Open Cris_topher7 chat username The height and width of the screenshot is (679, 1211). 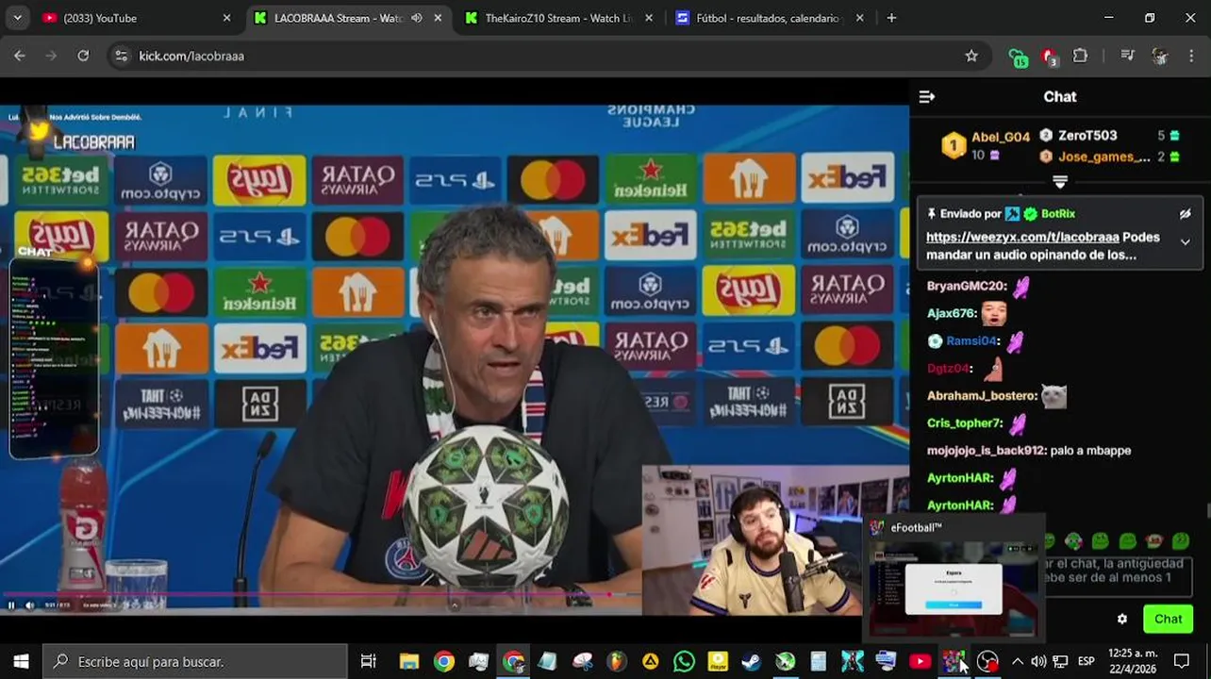pos(965,423)
